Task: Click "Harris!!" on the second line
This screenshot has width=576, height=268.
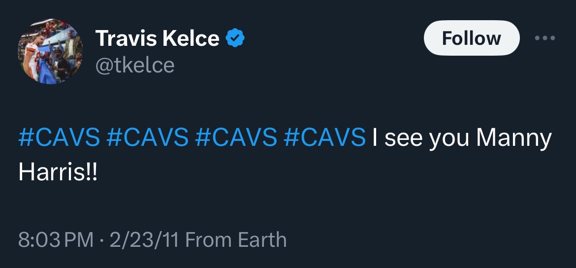Action: 58,173
